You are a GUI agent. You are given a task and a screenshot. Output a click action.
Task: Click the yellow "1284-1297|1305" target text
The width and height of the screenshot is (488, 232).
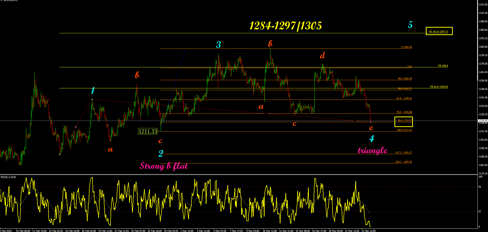[286, 26]
